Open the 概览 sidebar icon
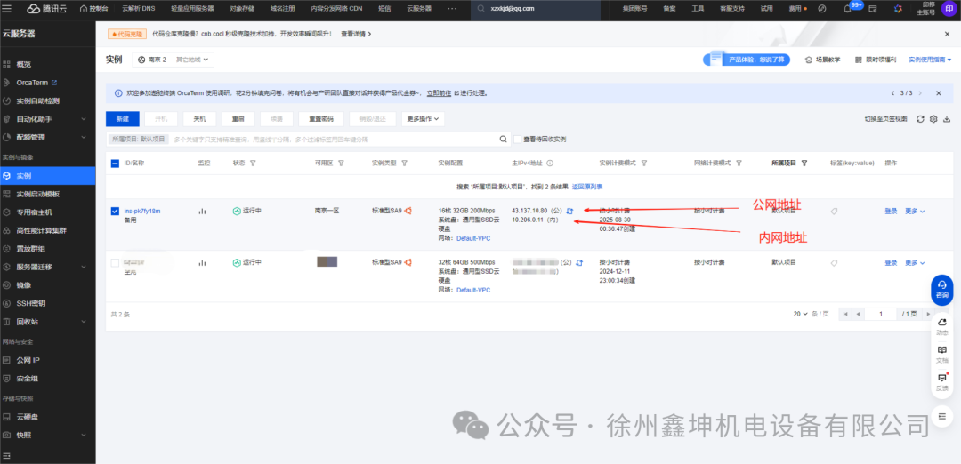Screen dimensions: 961x464 [x=7, y=64]
